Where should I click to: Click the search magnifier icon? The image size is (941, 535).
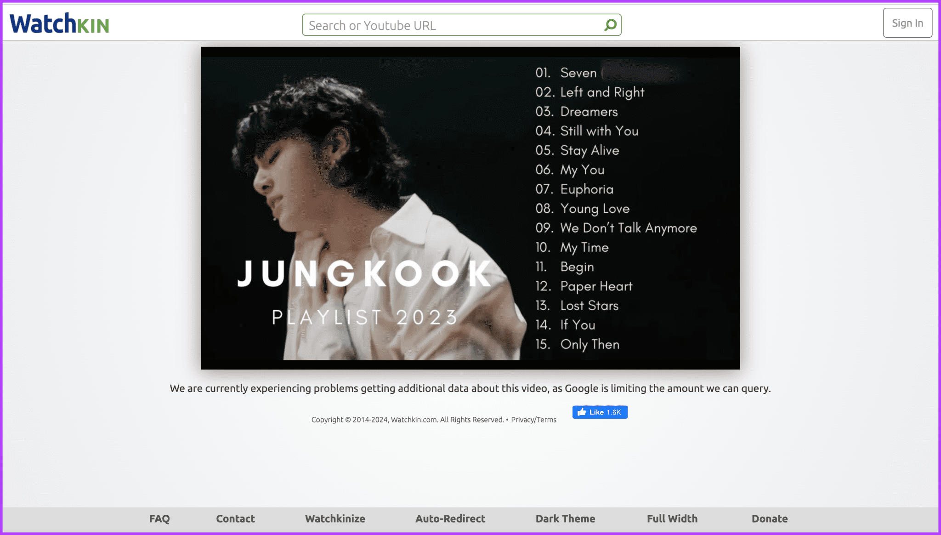pos(610,25)
